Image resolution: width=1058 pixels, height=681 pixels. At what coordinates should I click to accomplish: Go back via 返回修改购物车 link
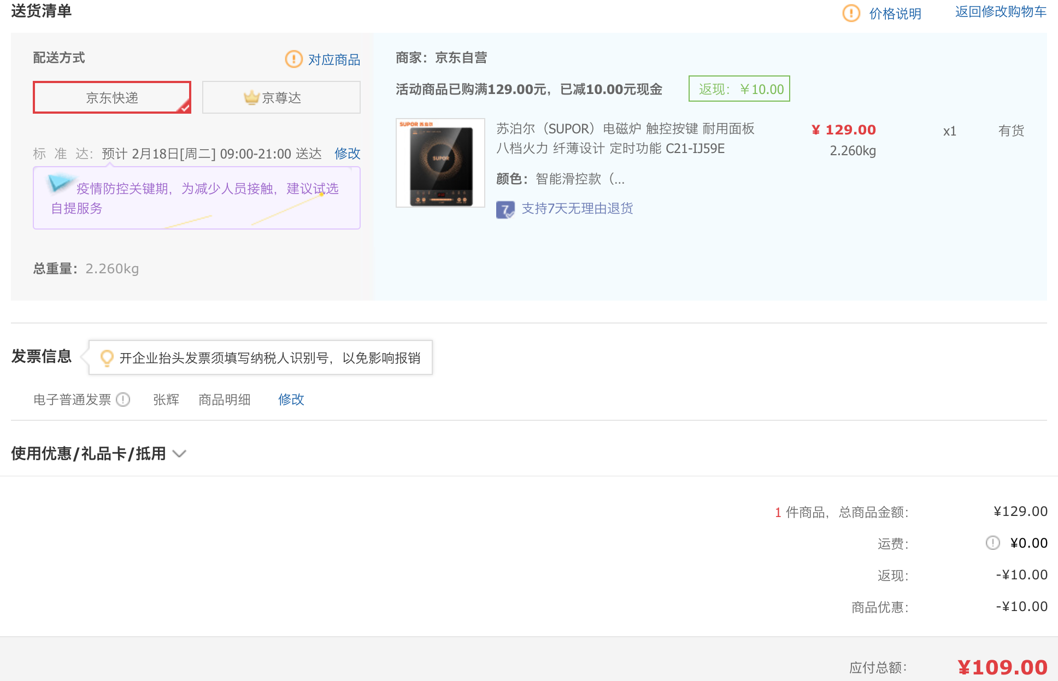click(1001, 12)
